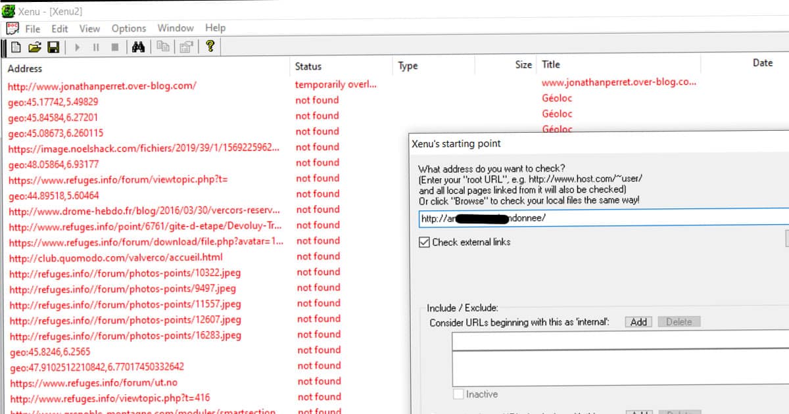Click the 'temporarily overl...' status cell
This screenshot has width=789, height=414.
336,84
